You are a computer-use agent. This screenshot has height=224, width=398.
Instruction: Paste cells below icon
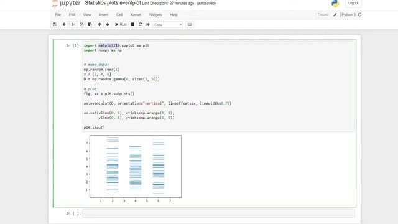(x=90, y=24)
